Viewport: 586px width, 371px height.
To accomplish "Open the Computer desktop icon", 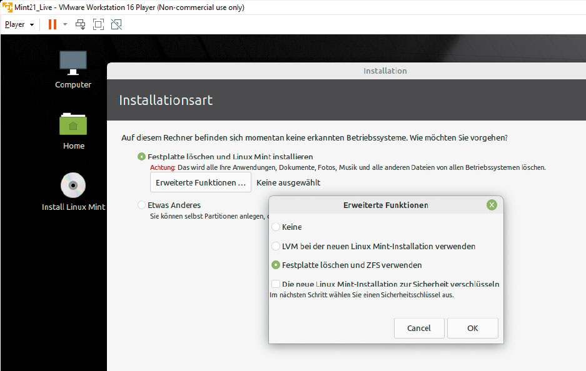I will (73, 69).
